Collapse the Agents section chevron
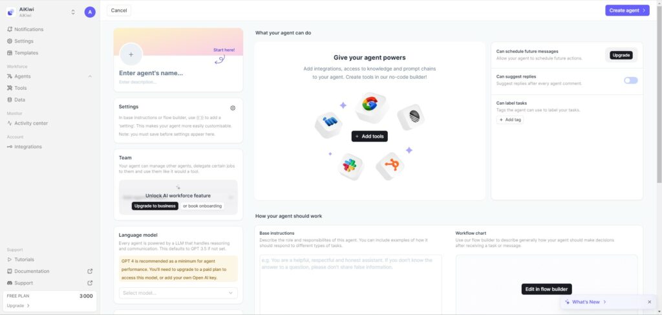This screenshot has width=662, height=315. point(89,76)
